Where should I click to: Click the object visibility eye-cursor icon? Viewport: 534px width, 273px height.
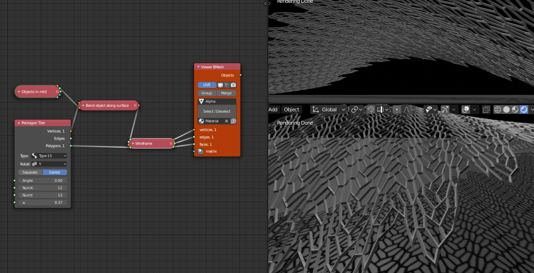click(429, 109)
